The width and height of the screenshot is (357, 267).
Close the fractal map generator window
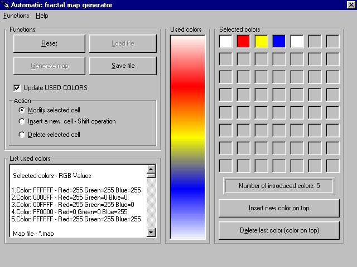click(351, 4)
